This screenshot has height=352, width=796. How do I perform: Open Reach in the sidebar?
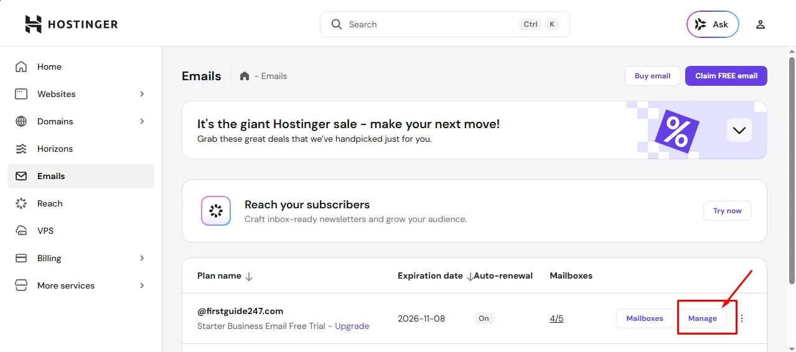coord(81,203)
